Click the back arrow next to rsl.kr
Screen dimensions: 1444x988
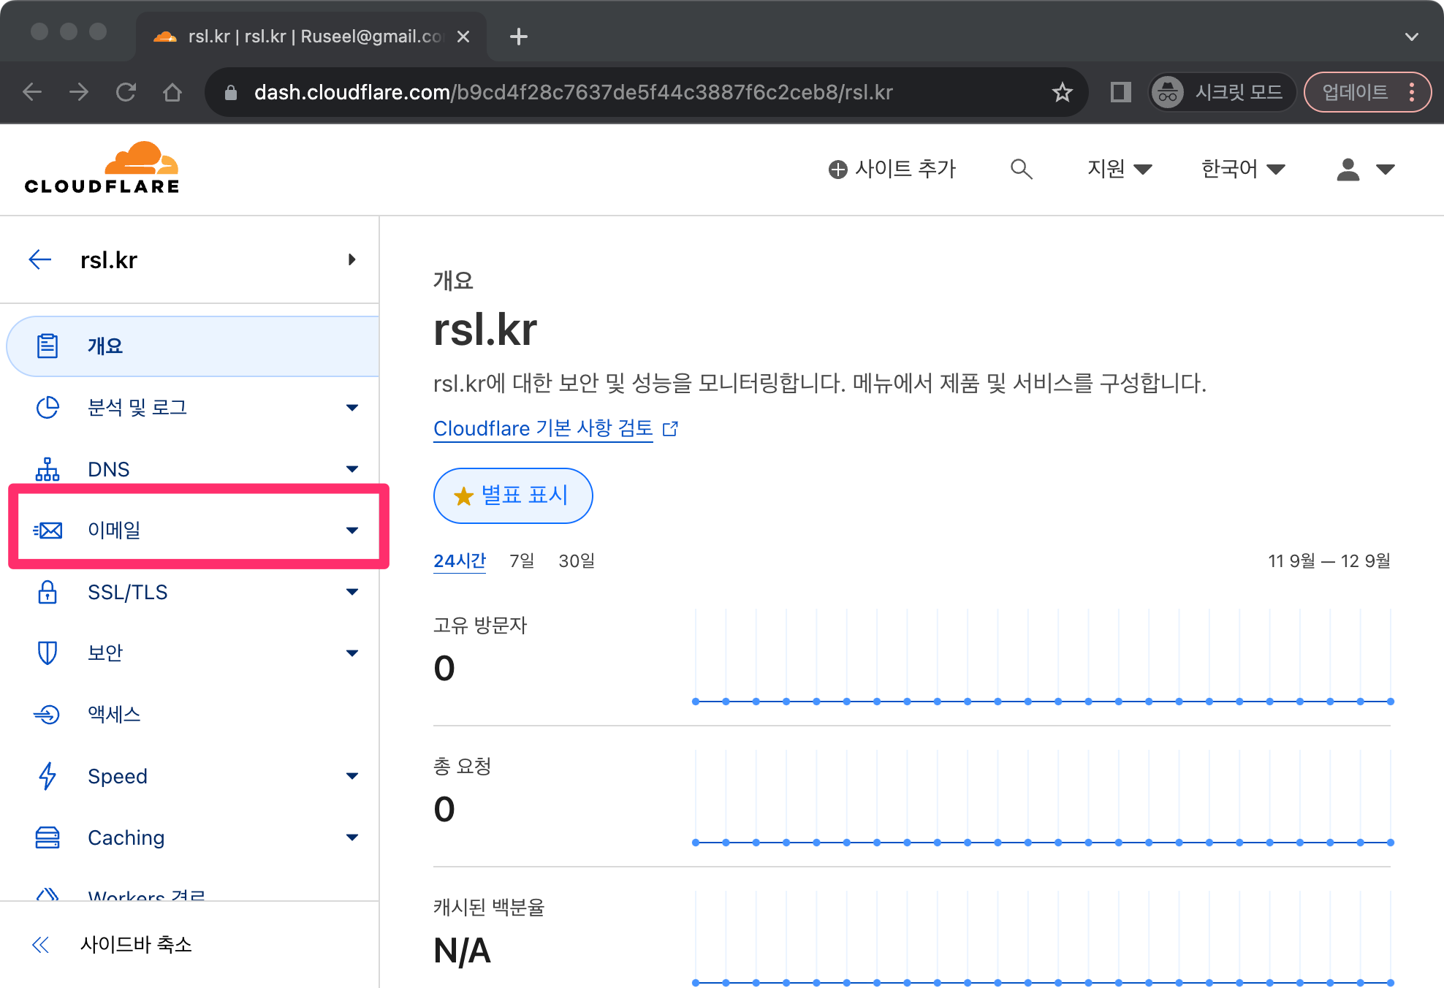(x=40, y=259)
